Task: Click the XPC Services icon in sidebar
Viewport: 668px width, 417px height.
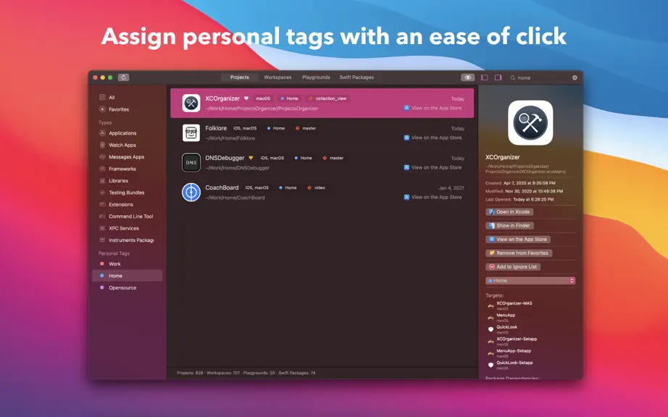Action: (x=102, y=229)
